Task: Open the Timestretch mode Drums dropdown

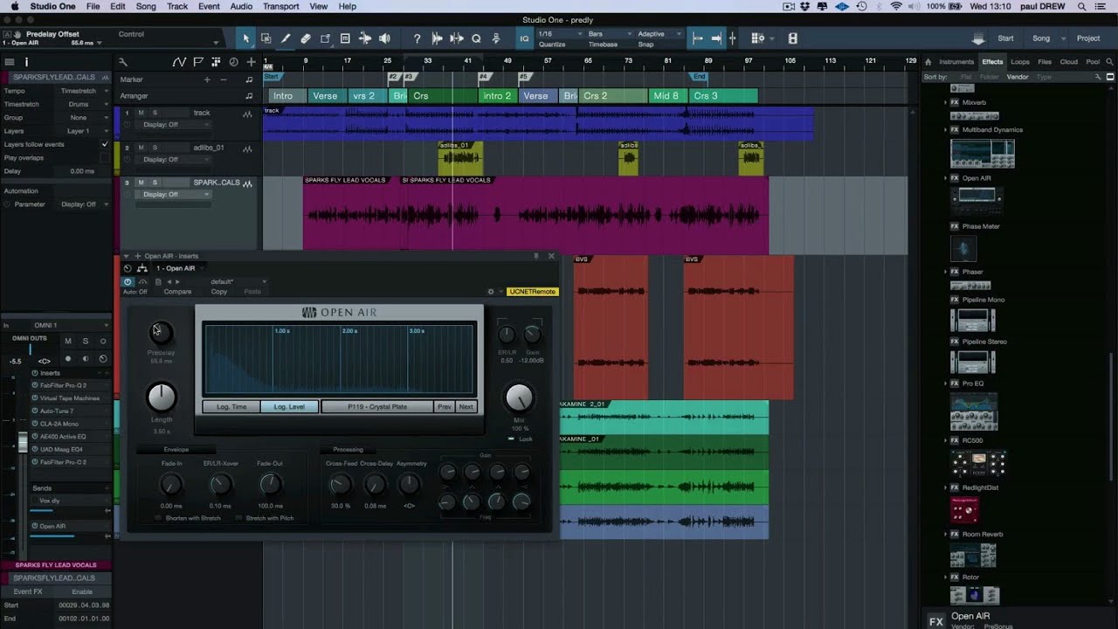Action: (x=81, y=104)
